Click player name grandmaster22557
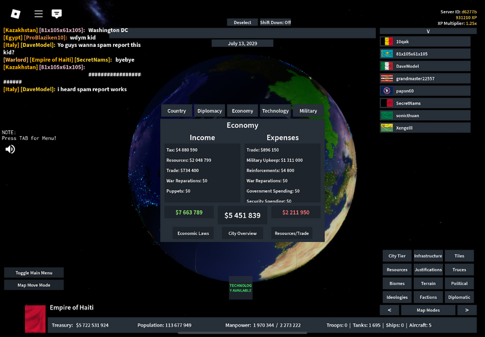Image resolution: width=485 pixels, height=337 pixels. tap(415, 78)
